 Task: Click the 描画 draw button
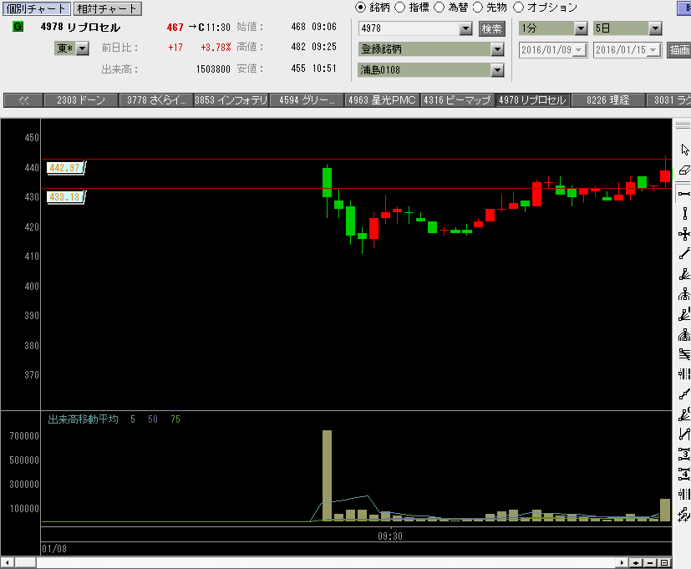(x=679, y=50)
